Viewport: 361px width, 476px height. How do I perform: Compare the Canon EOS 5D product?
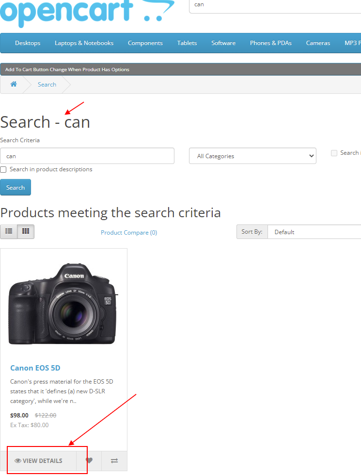point(114,461)
